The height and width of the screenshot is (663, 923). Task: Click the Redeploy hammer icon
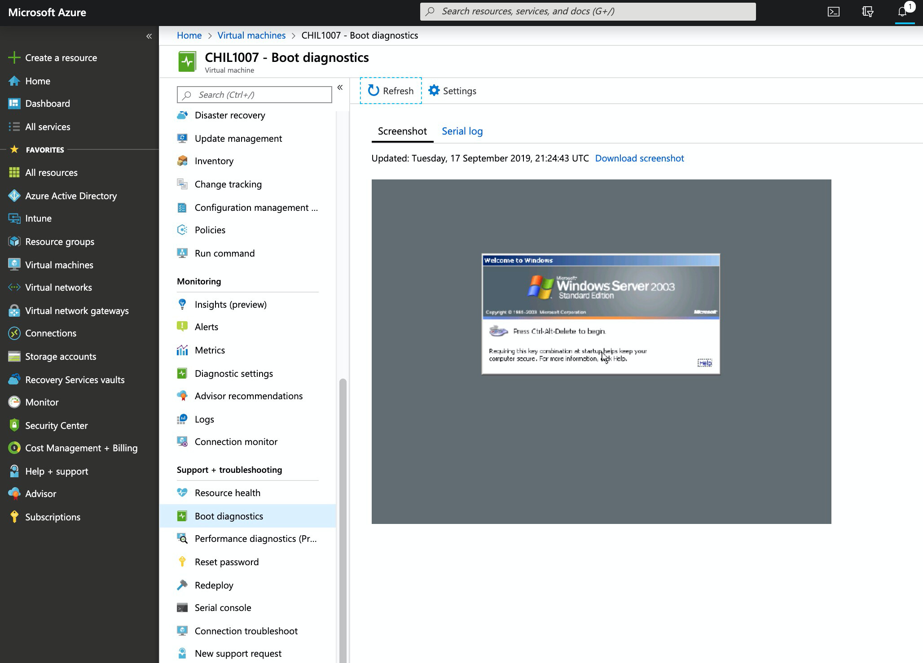tap(182, 585)
